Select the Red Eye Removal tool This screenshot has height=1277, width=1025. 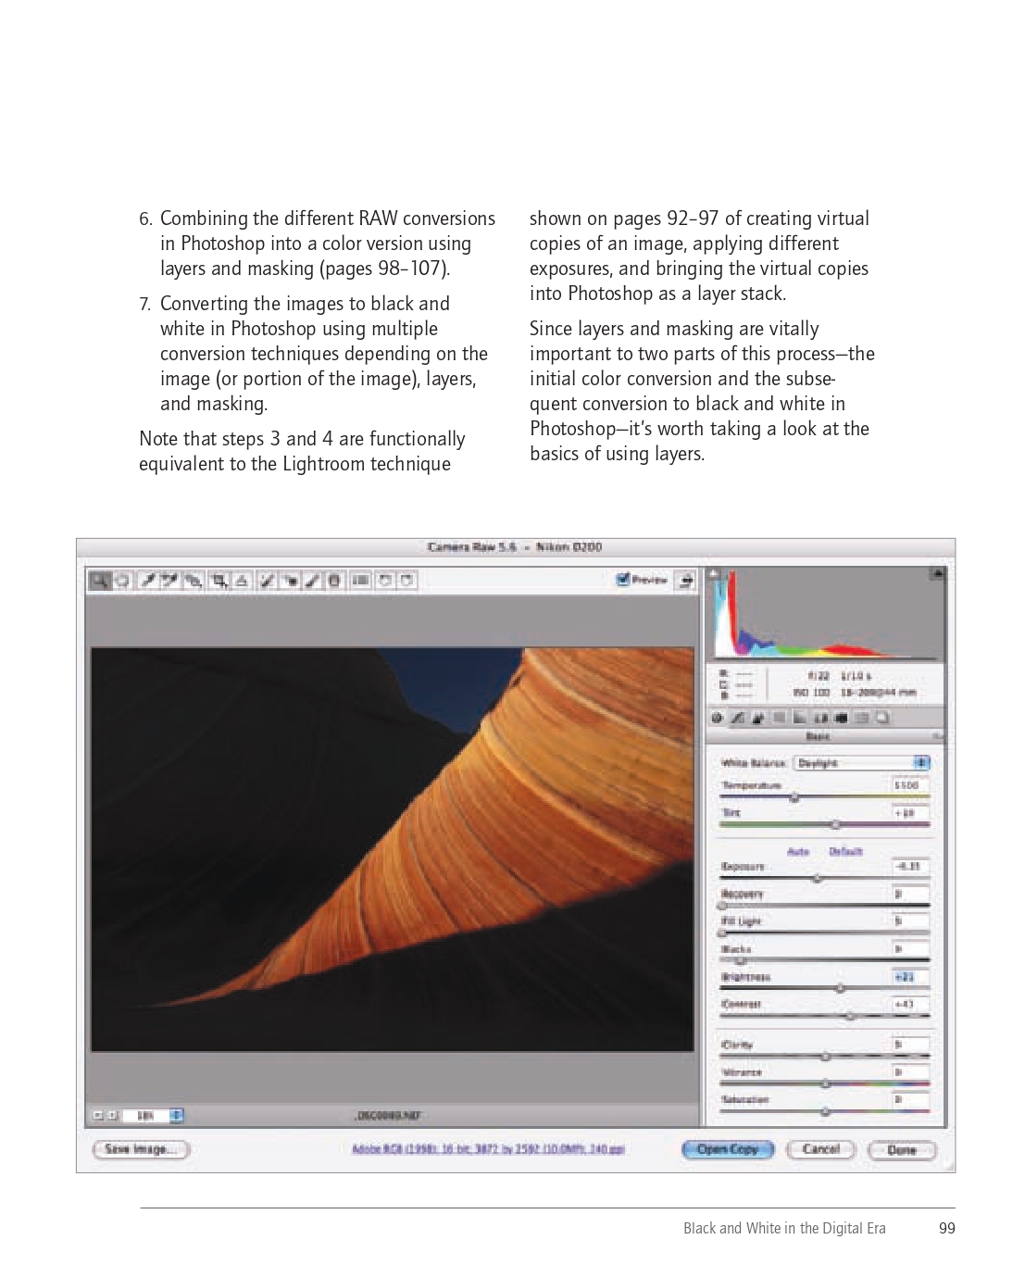point(291,581)
